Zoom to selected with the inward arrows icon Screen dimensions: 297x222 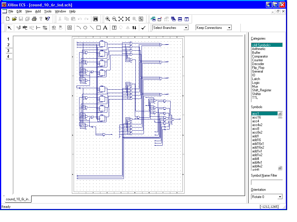tap(128, 19)
